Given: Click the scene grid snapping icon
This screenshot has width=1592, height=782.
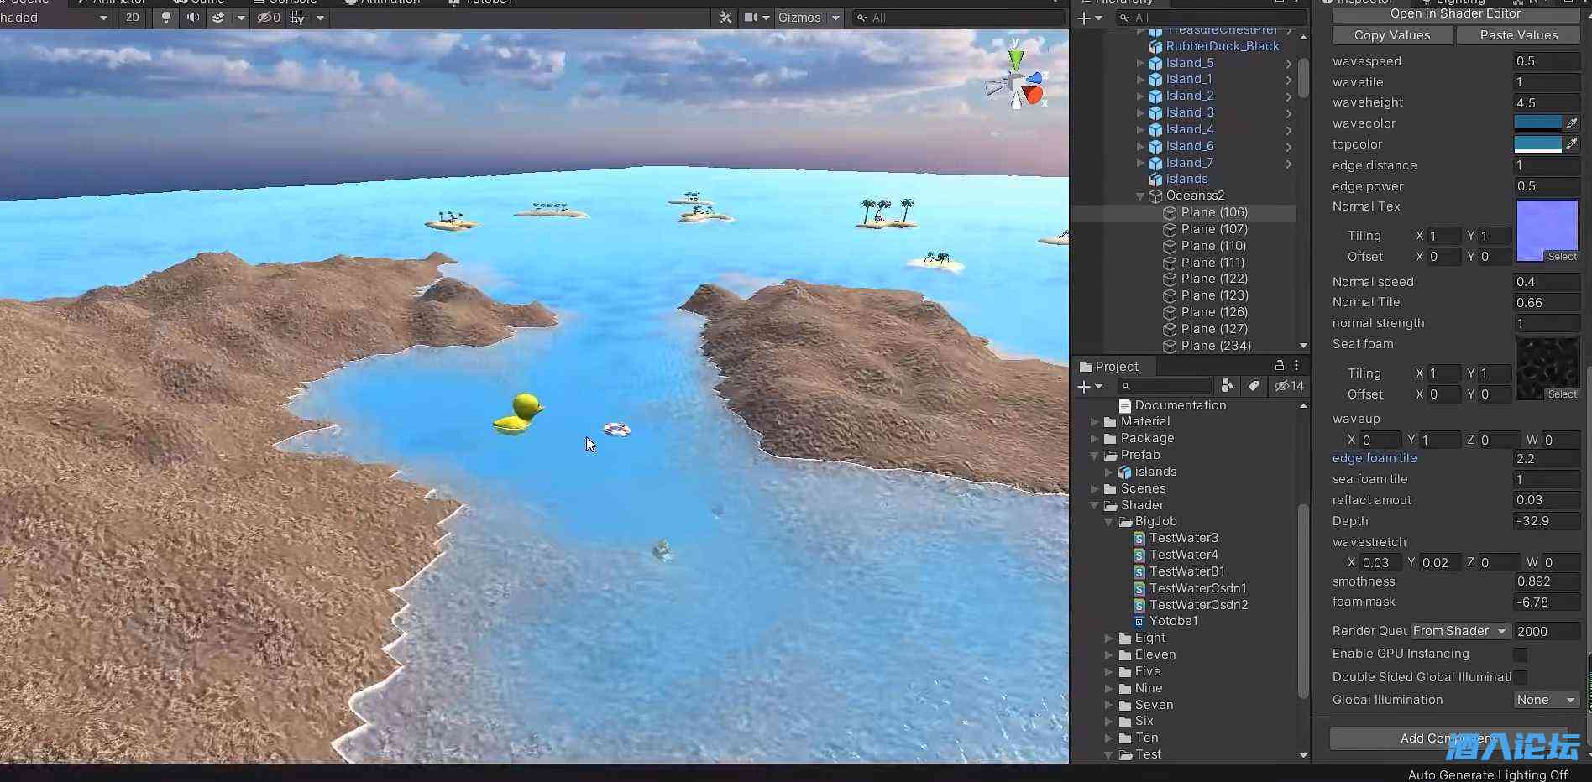Looking at the screenshot, I should [297, 18].
